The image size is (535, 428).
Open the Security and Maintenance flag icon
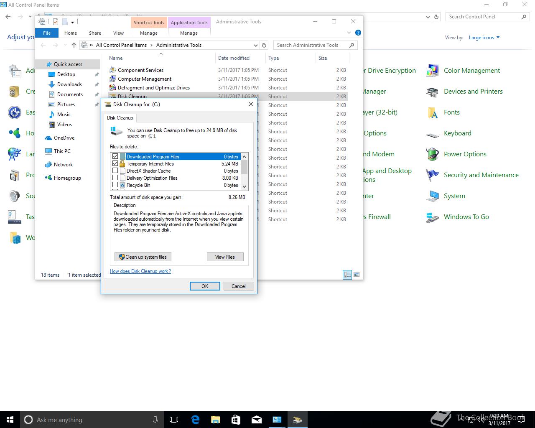click(433, 175)
